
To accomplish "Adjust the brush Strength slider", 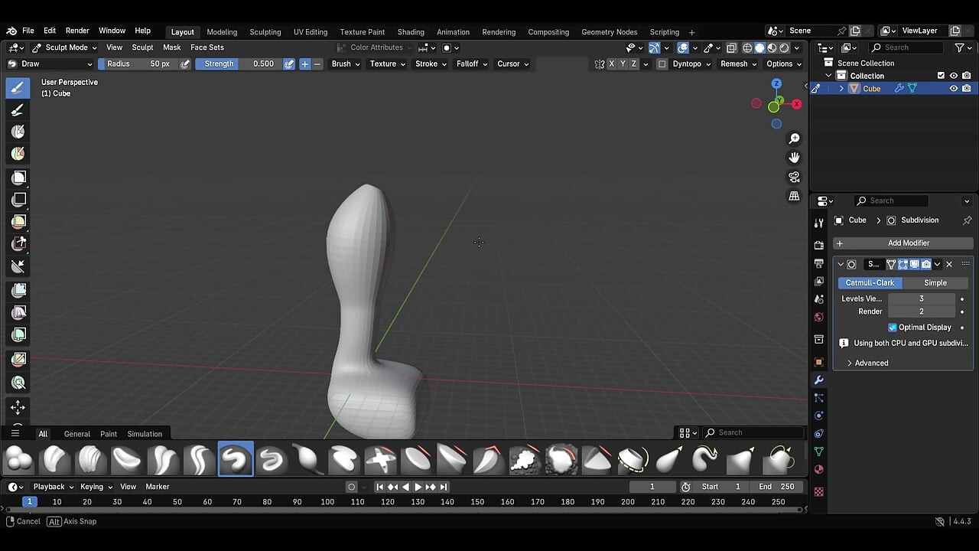I will point(239,64).
